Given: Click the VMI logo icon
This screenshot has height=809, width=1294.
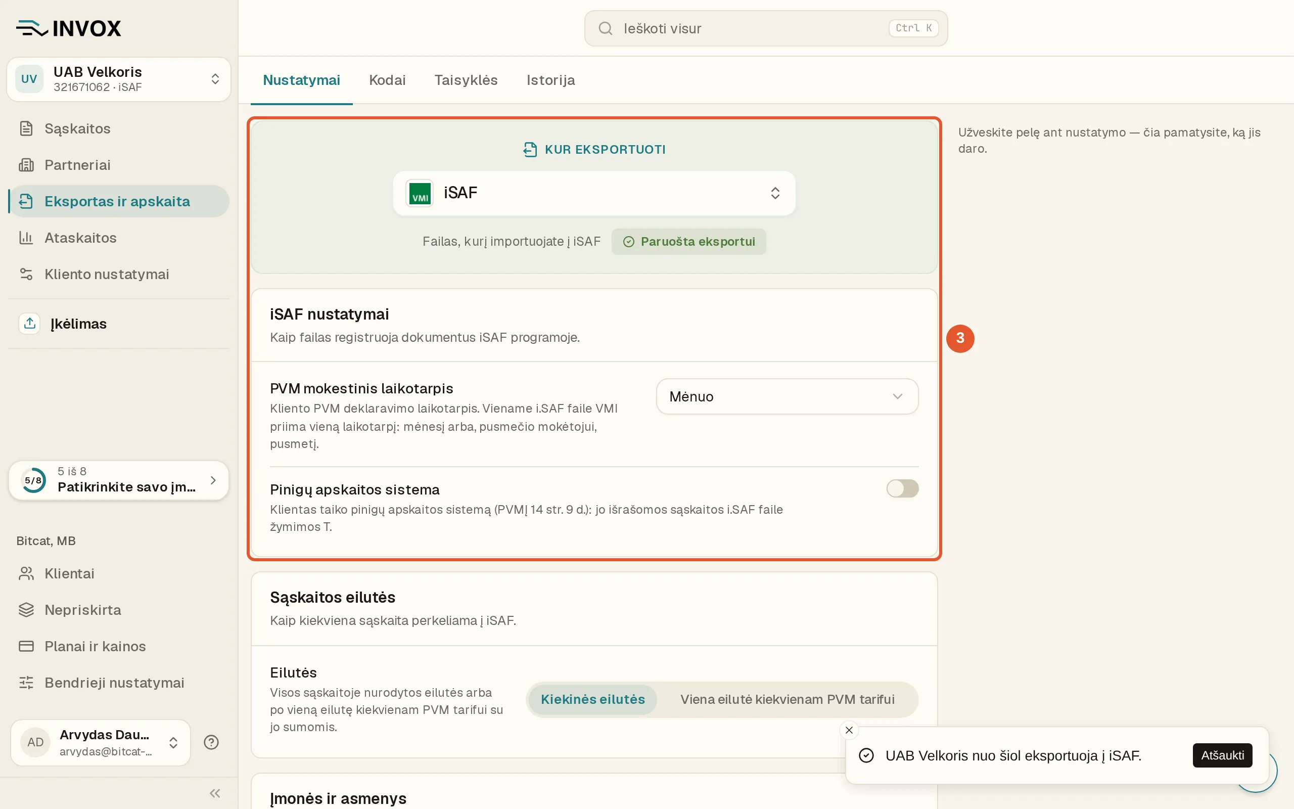Looking at the screenshot, I should click(x=420, y=193).
